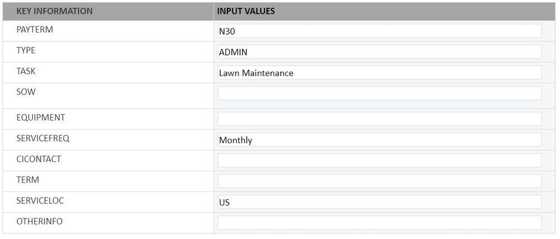This screenshot has width=560, height=239.
Task: Click the SERVICEFREQ row label
Action: click(43, 138)
